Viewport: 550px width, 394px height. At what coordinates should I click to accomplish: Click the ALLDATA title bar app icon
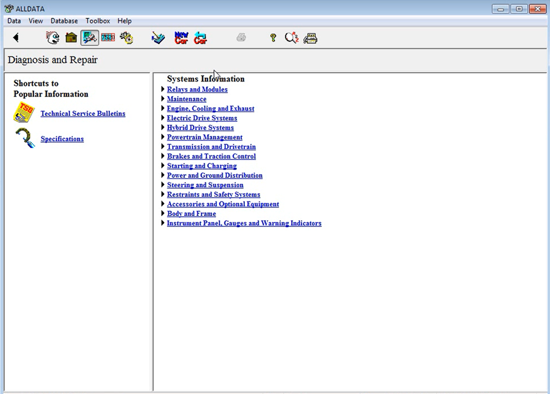(x=9, y=8)
